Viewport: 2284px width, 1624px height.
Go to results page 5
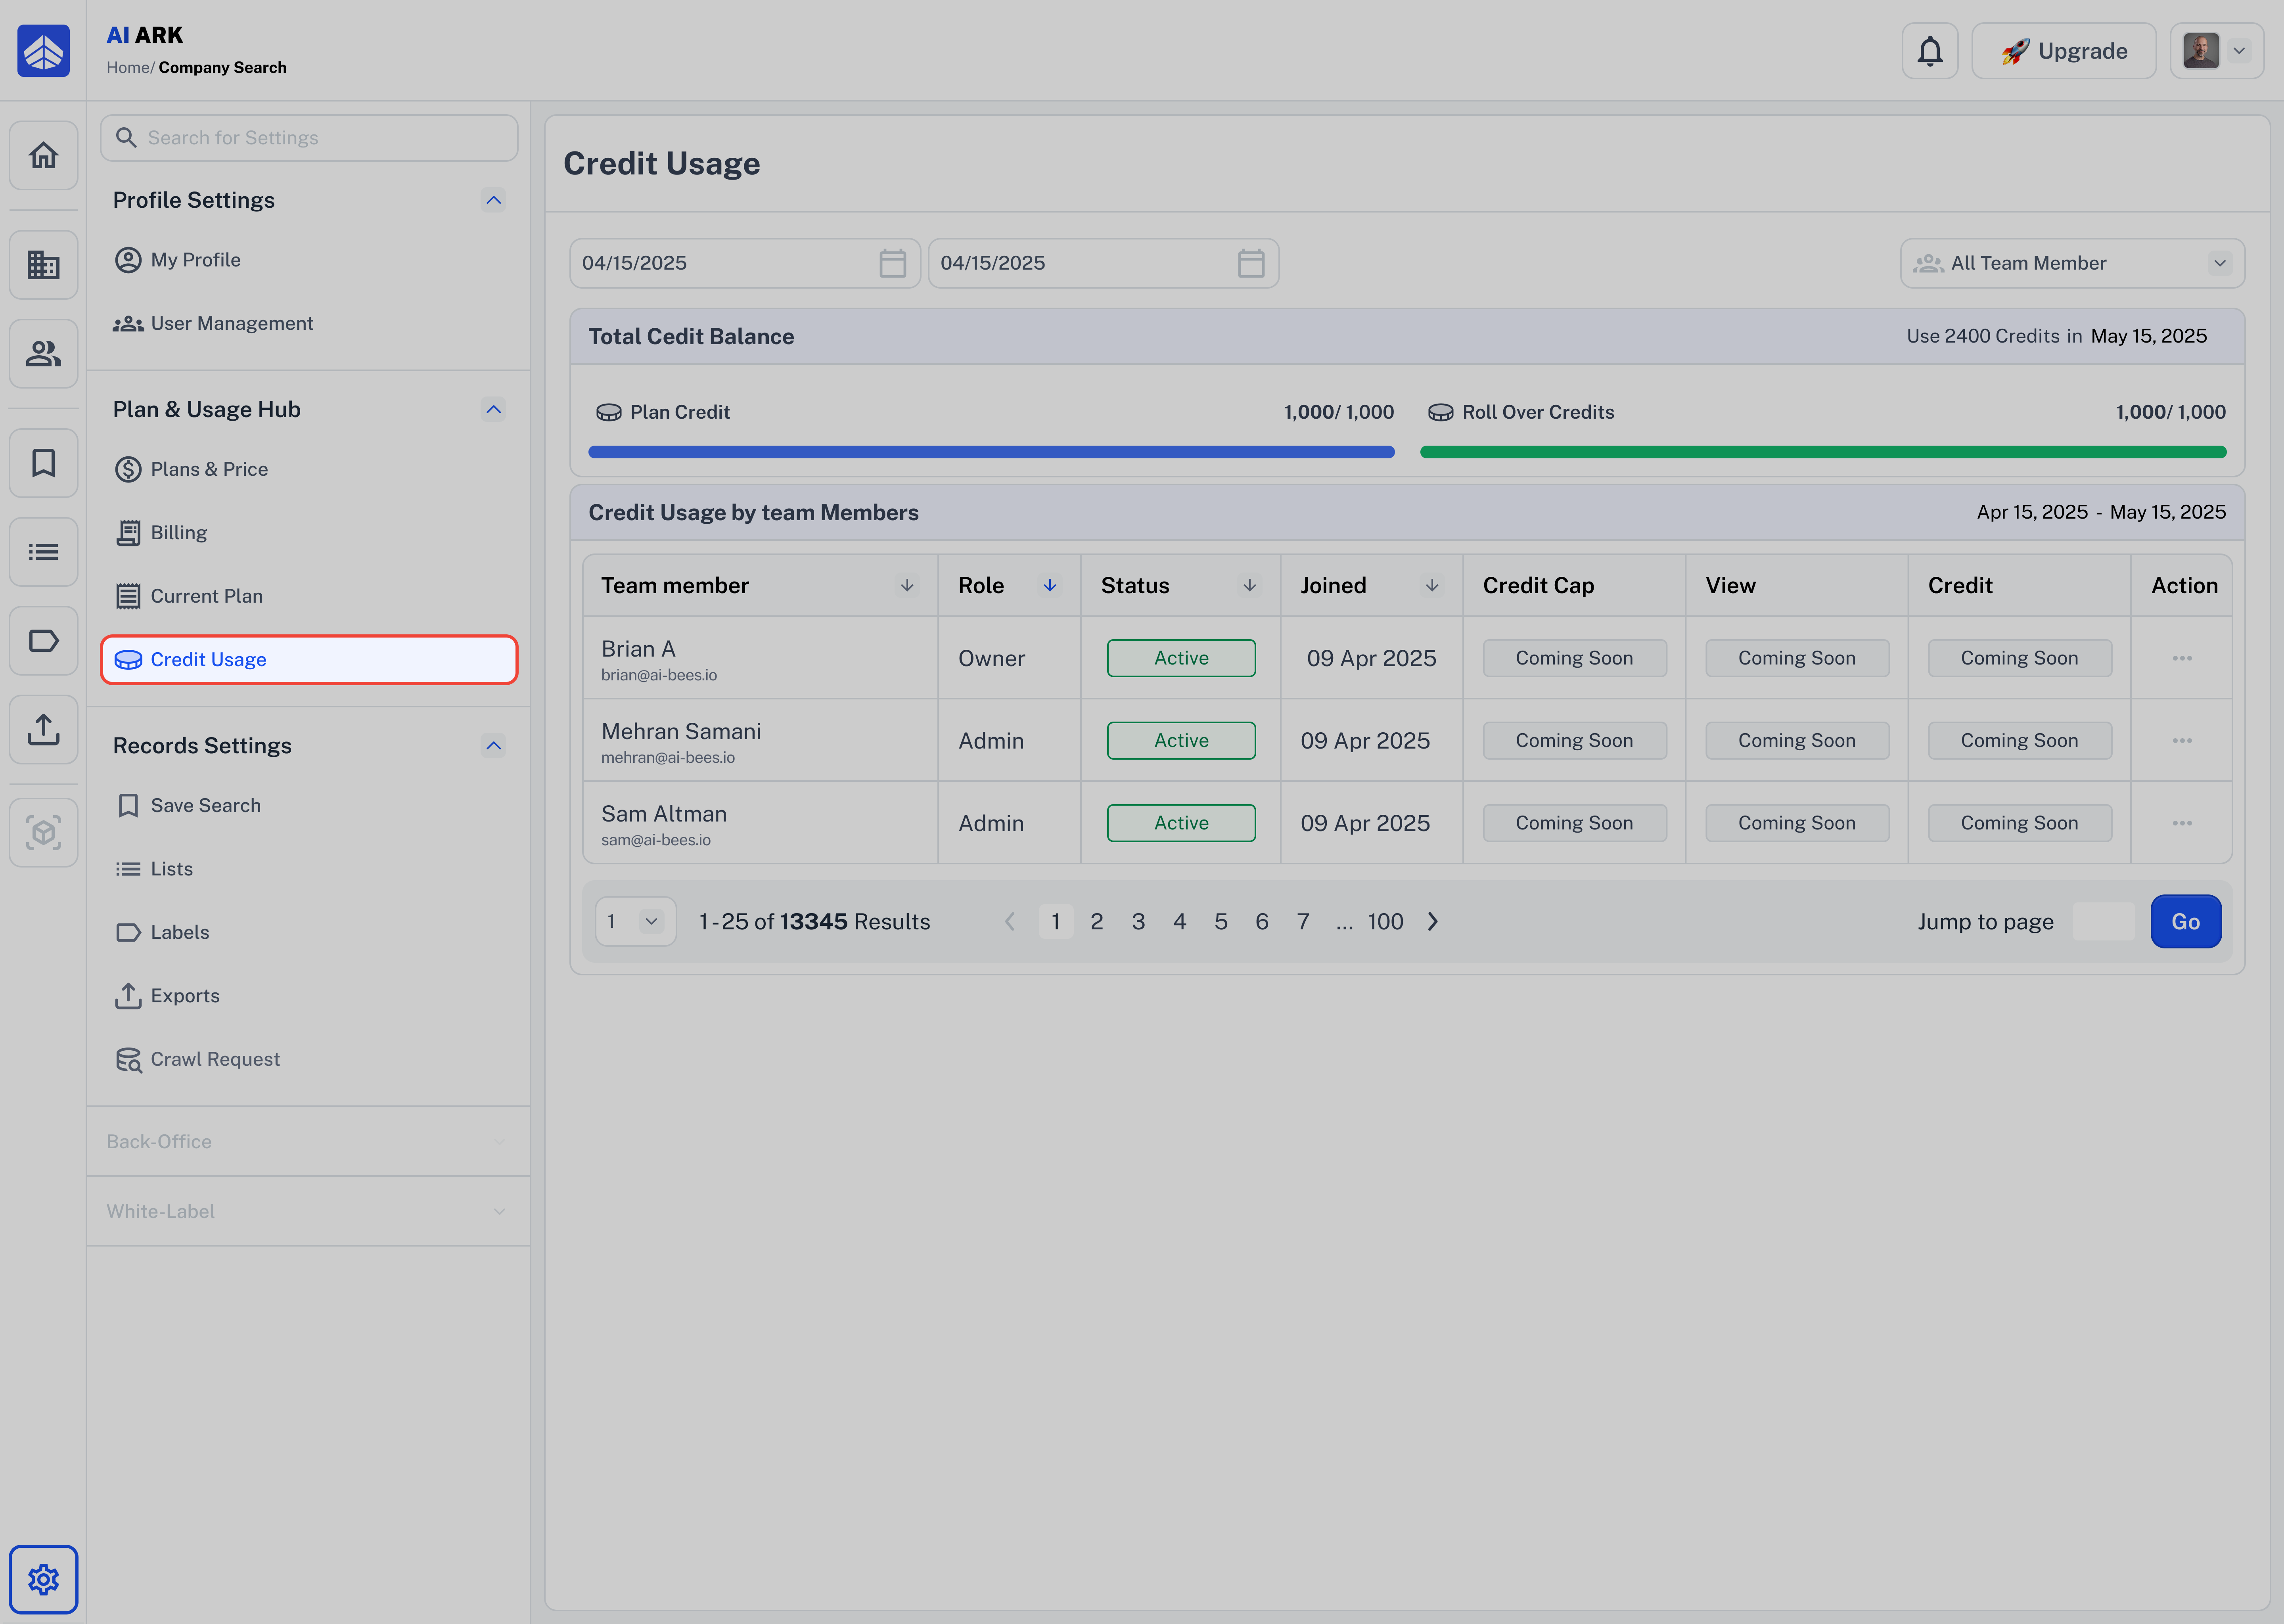coord(1220,921)
